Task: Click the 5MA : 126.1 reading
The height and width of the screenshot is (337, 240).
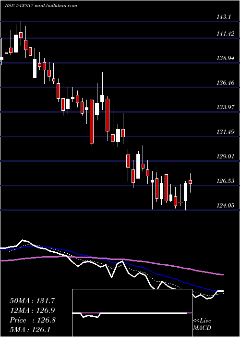Action: pyautogui.click(x=30, y=329)
